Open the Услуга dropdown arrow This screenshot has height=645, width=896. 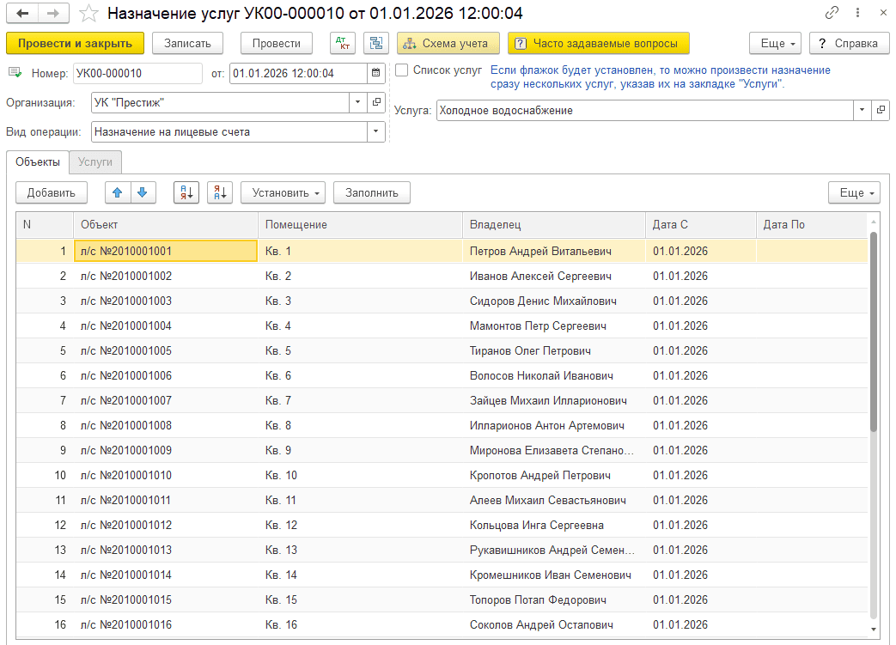tap(862, 110)
